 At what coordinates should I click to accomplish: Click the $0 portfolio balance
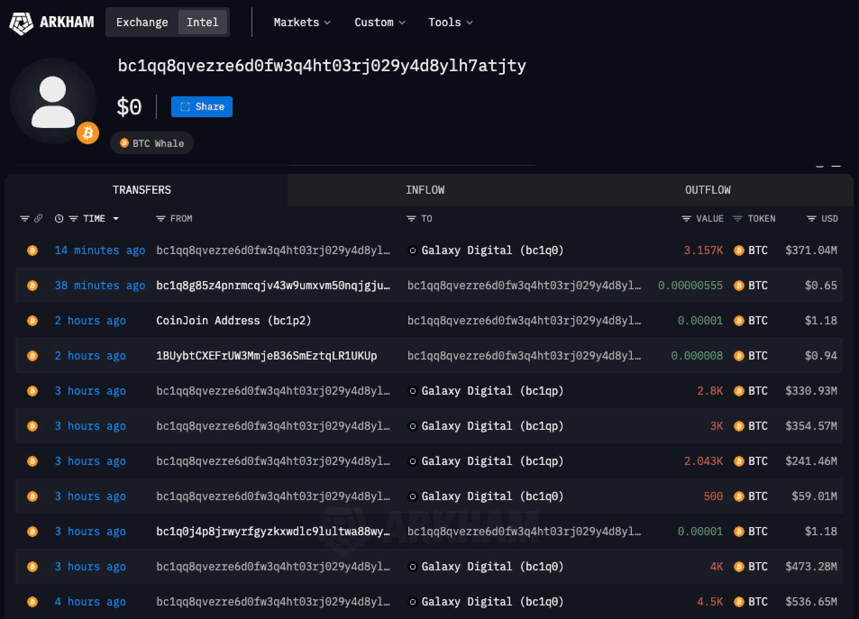click(x=129, y=107)
